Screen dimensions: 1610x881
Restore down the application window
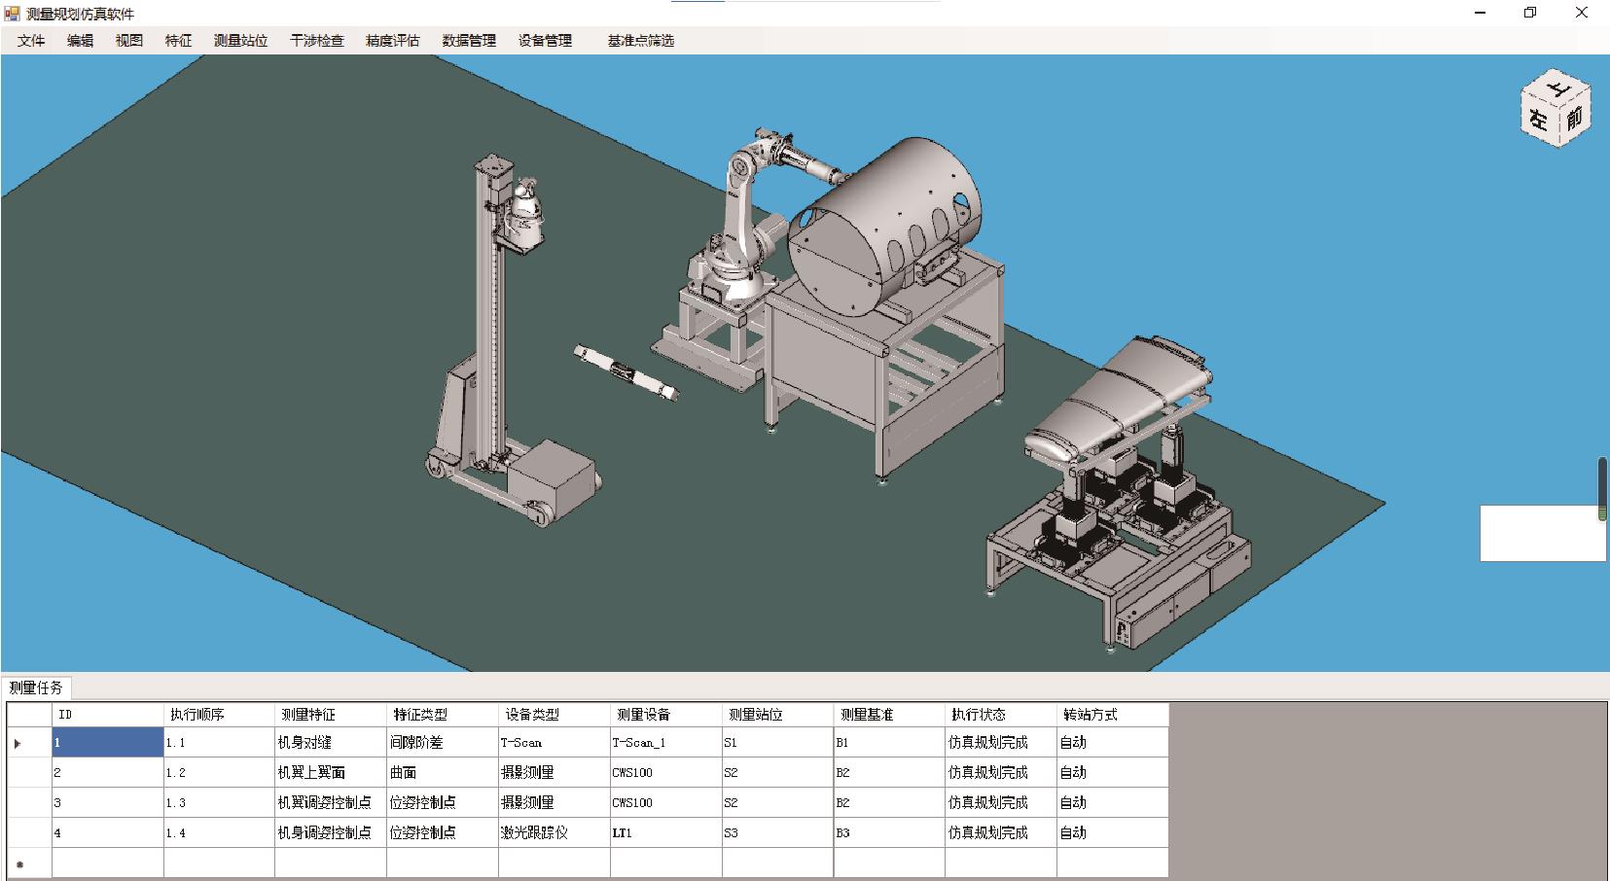tap(1529, 13)
